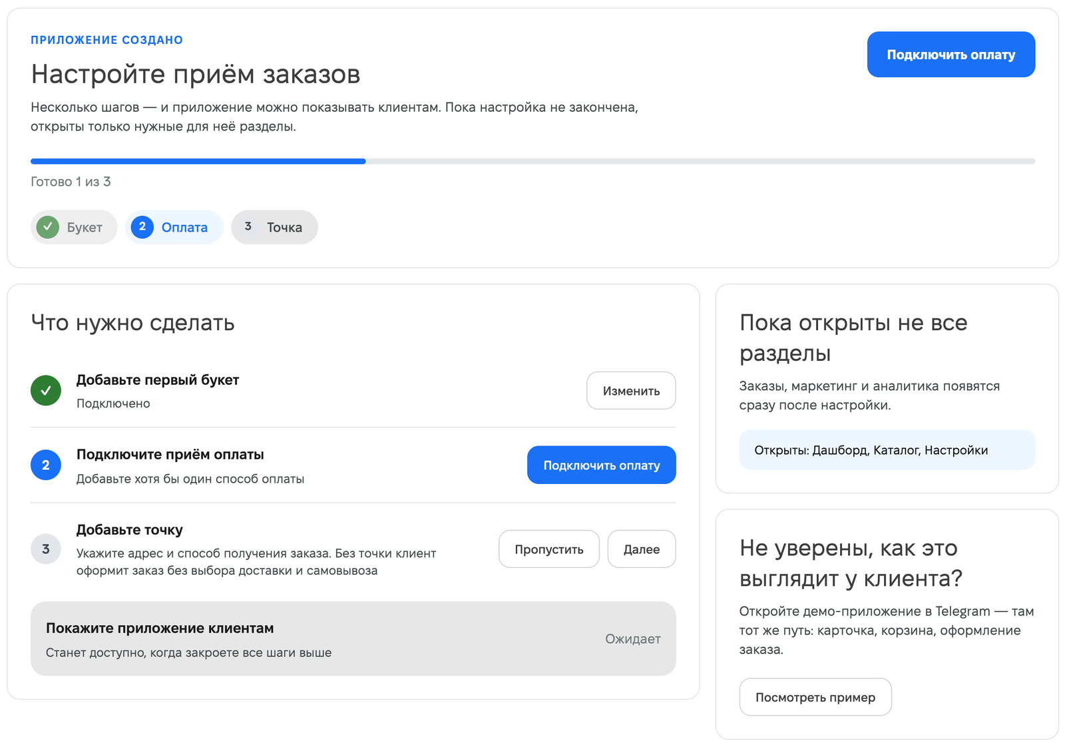Click the blue circle 2 beside Подключите приём оплаты
The height and width of the screenshot is (747, 1065).
[x=46, y=465]
